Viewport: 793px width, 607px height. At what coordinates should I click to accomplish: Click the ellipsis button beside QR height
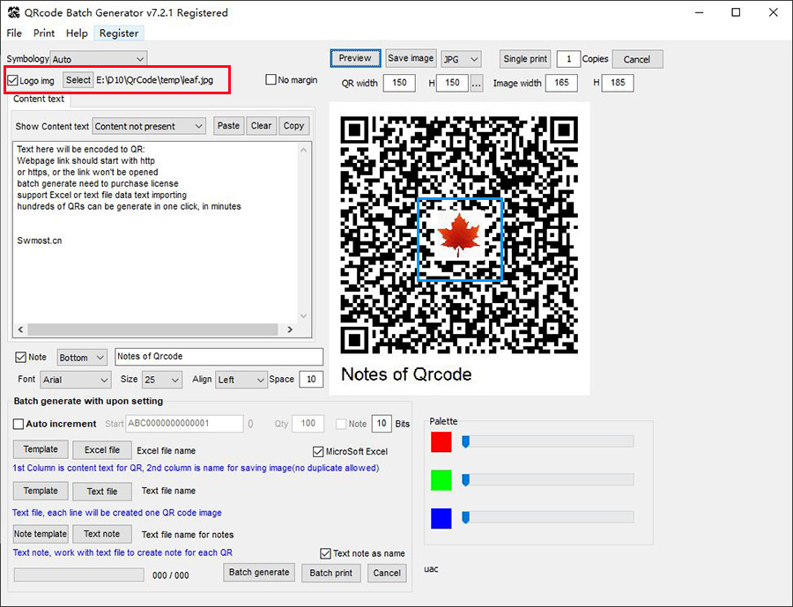[x=477, y=84]
